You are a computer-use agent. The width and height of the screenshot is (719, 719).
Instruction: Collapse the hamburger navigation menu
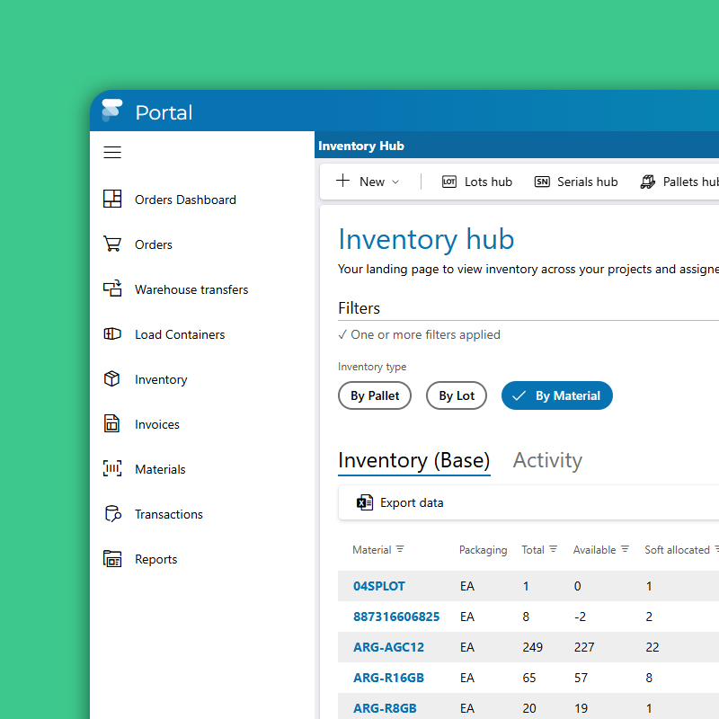112,153
